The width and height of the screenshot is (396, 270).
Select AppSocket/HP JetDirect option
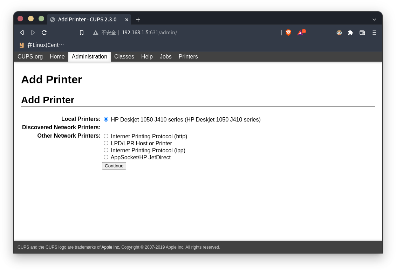pos(106,157)
